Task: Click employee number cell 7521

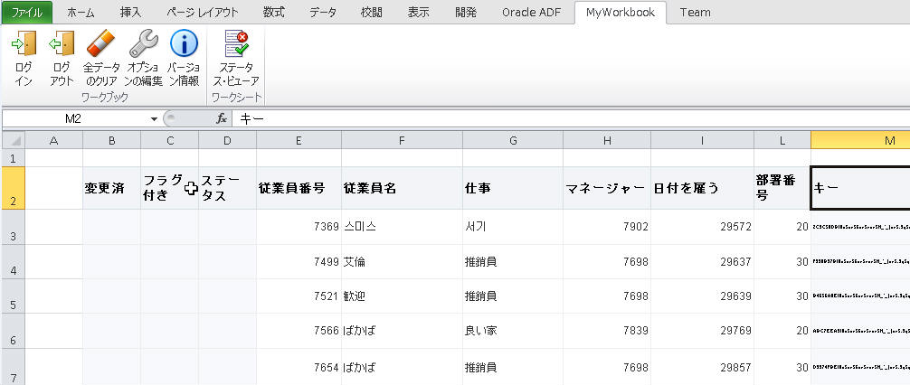Action: point(299,296)
